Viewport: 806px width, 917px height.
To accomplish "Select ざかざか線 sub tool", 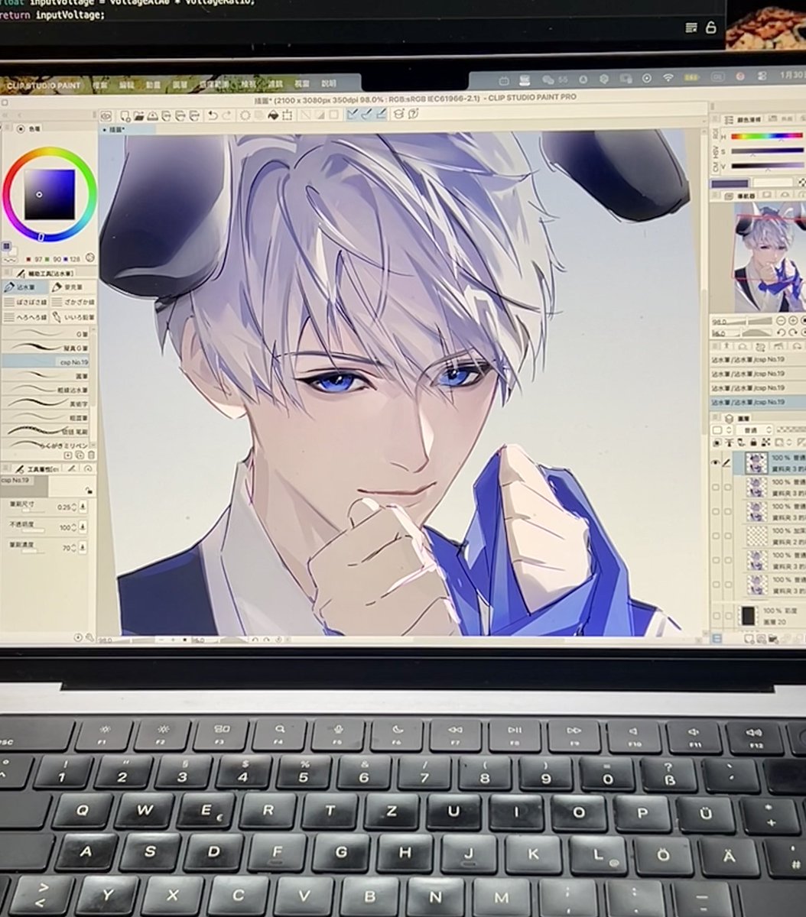I will tap(73, 302).
